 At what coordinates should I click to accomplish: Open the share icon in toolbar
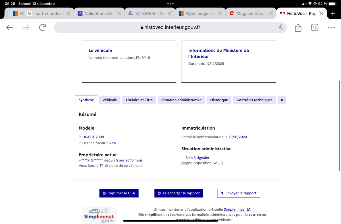point(298,28)
